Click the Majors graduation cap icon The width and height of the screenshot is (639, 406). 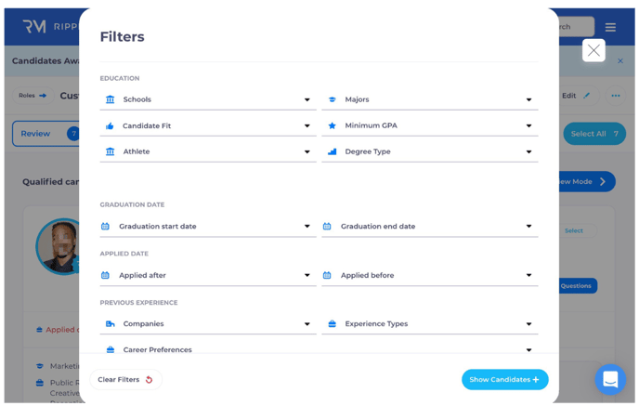(332, 99)
